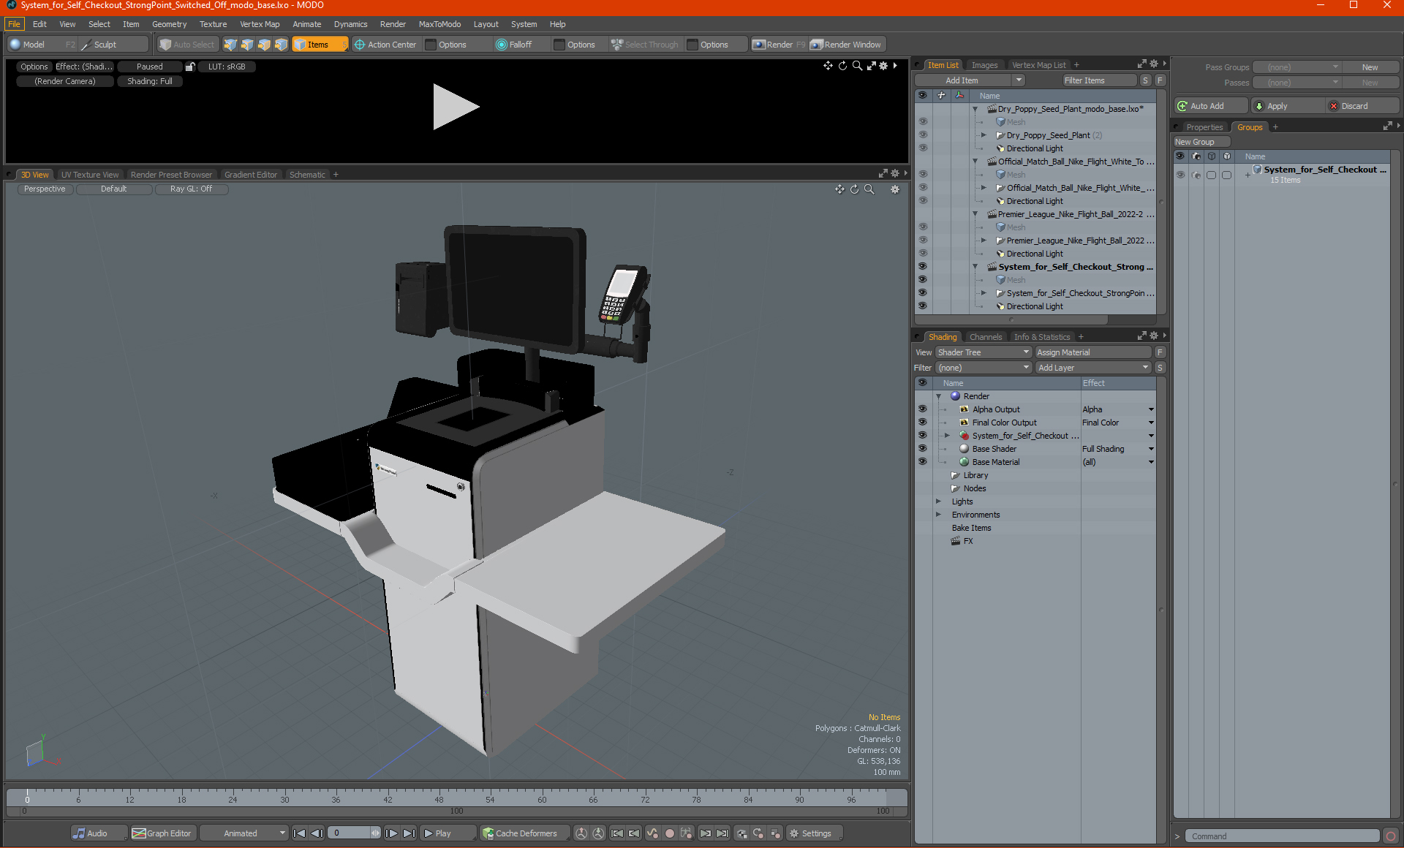Switch to Schematic tab
1404x848 pixels.
(x=307, y=175)
